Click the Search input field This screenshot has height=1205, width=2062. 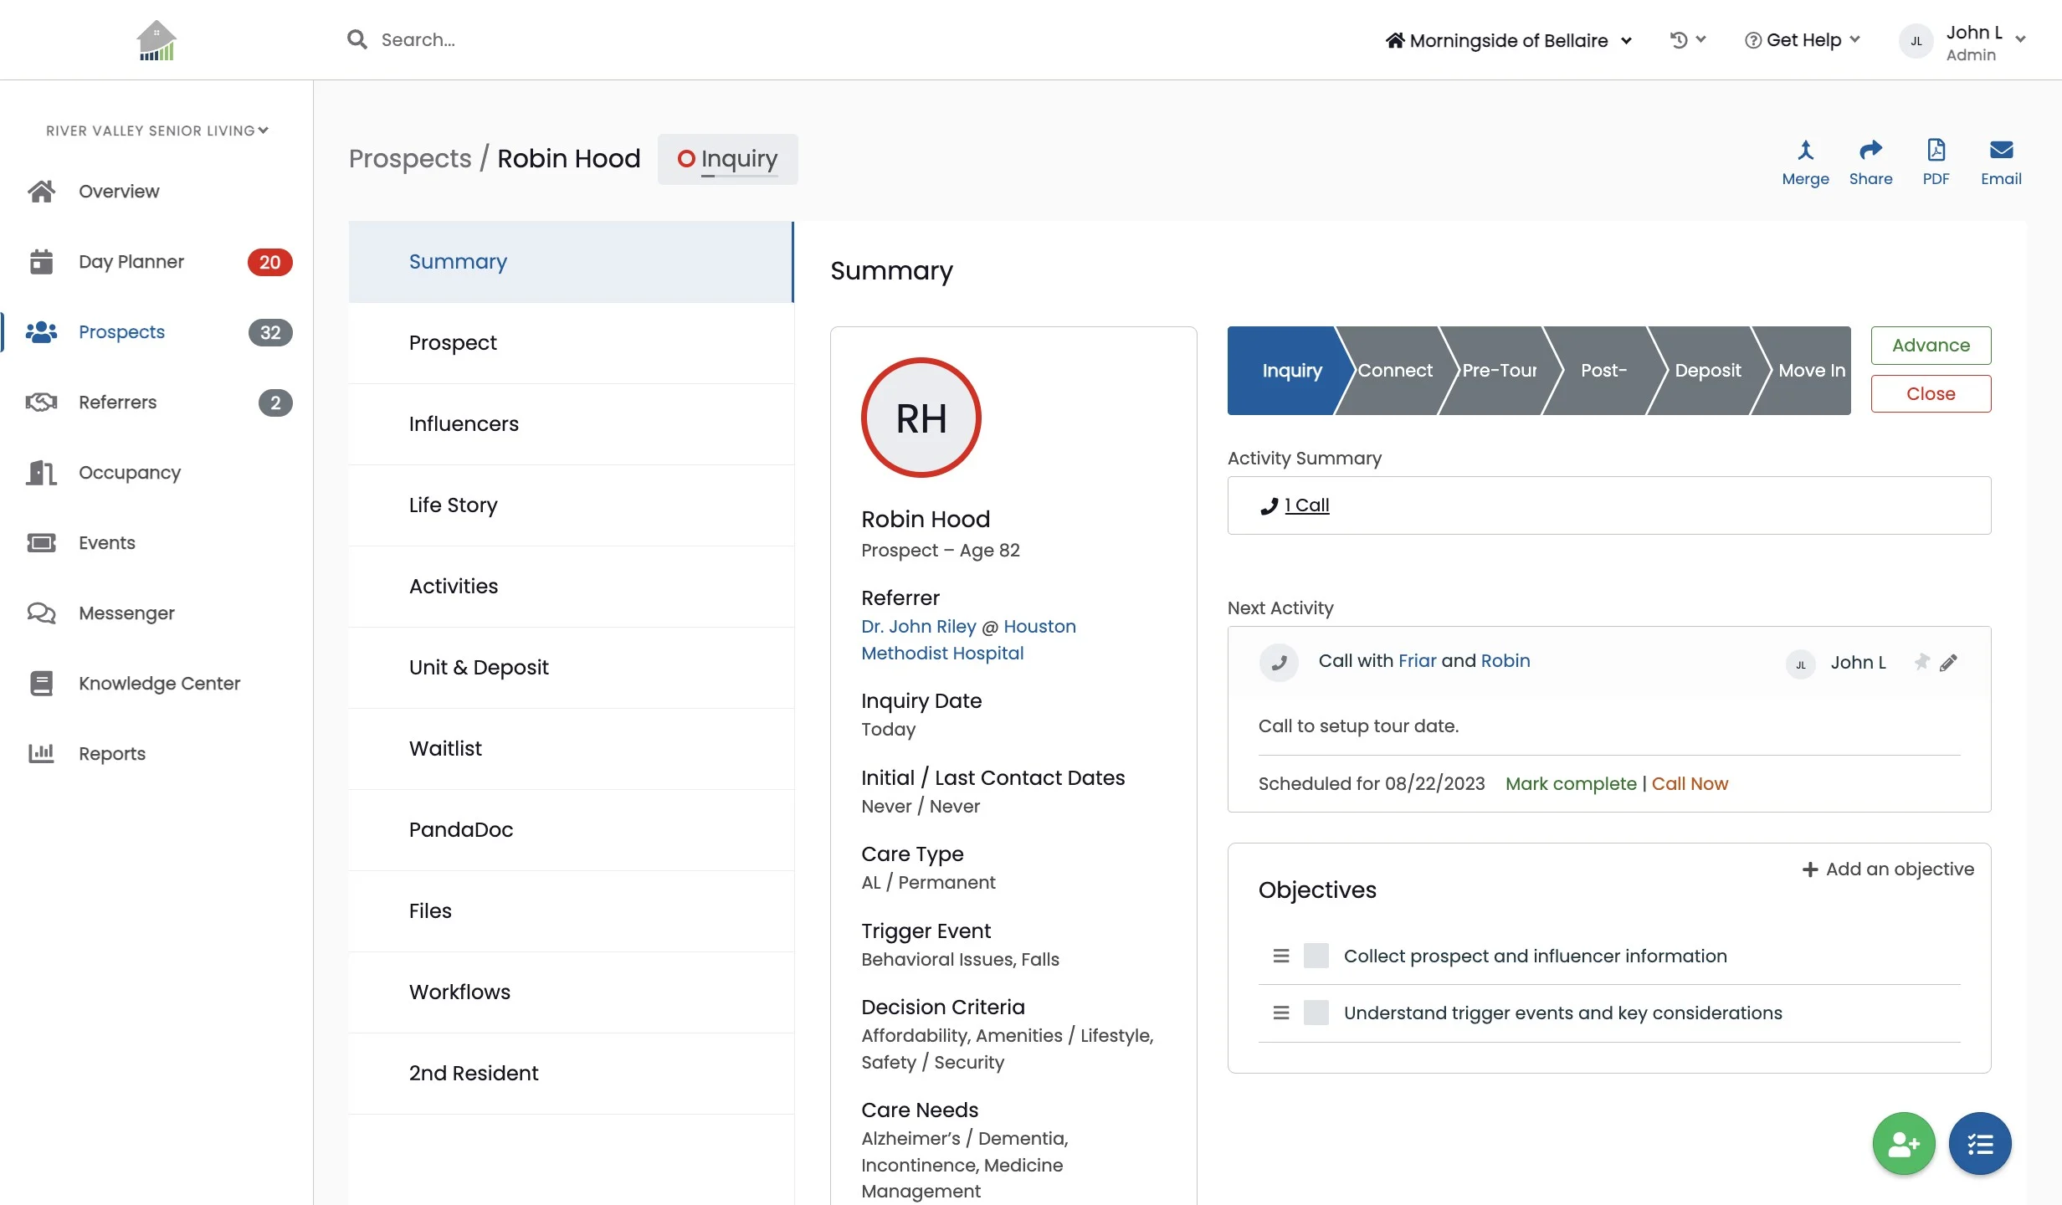418,40
